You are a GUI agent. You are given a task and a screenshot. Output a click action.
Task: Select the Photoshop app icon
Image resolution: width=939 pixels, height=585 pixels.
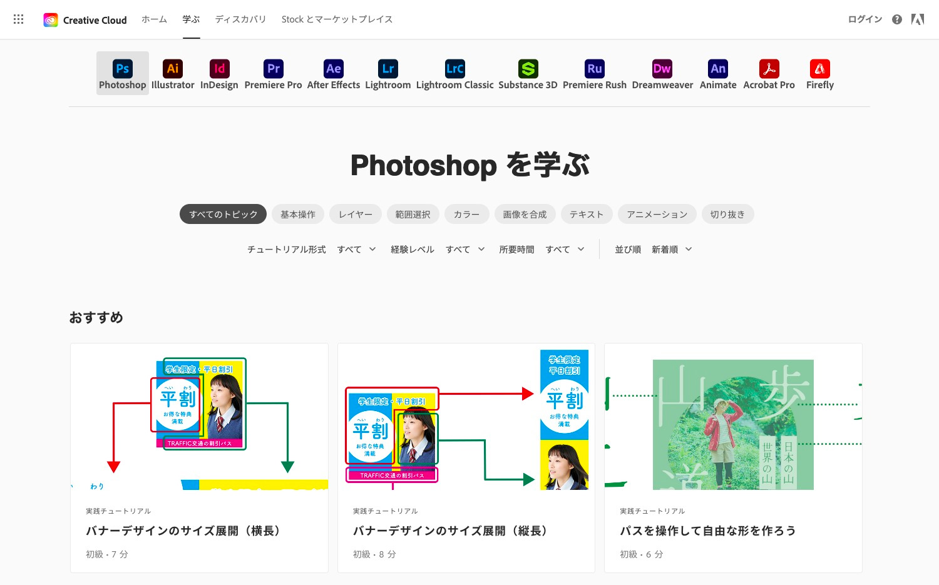[123, 69]
